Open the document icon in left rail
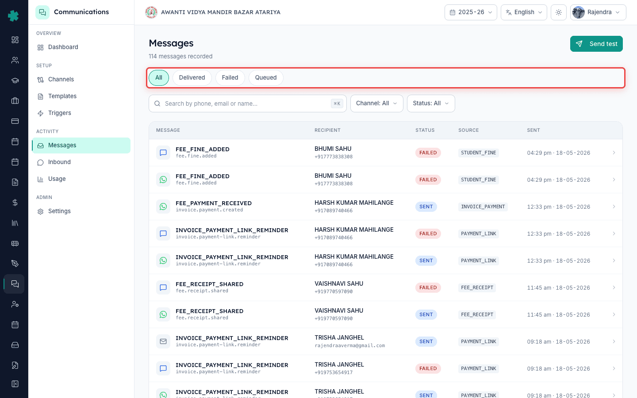637x398 pixels. (15, 182)
